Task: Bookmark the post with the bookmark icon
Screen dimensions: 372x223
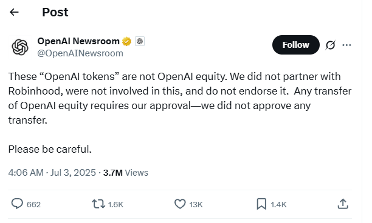Action: 261,204
